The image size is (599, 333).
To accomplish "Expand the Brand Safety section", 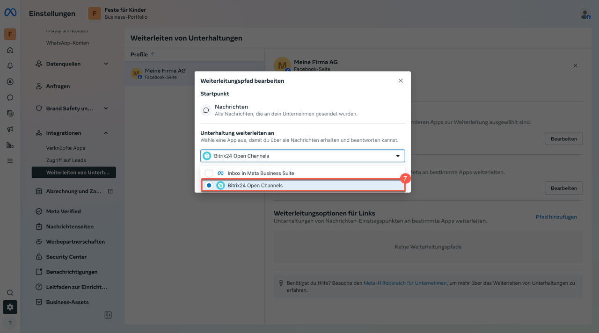I will pos(106,109).
